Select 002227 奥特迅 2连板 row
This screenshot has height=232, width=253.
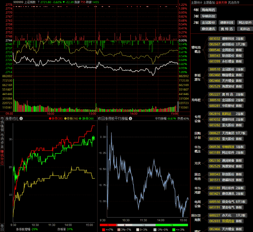(x=227, y=94)
